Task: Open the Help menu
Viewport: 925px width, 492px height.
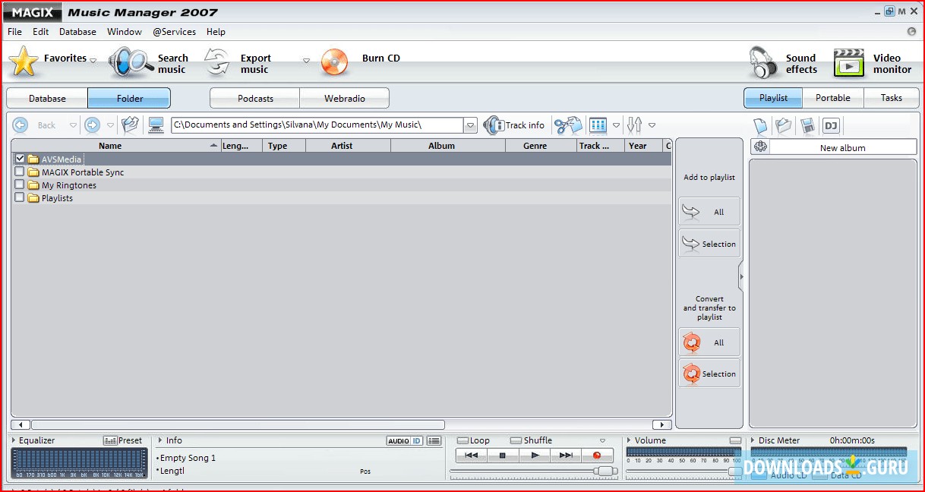Action: [216, 32]
